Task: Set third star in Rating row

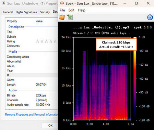Action: point(46,41)
